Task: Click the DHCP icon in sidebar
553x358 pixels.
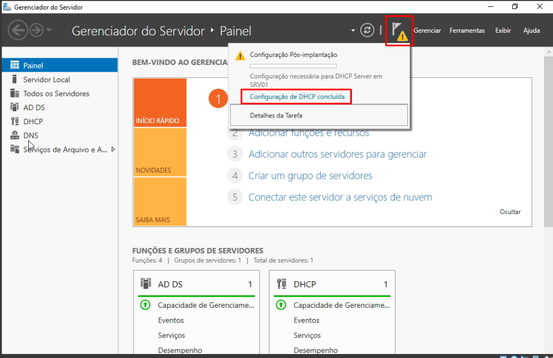Action: (15, 121)
